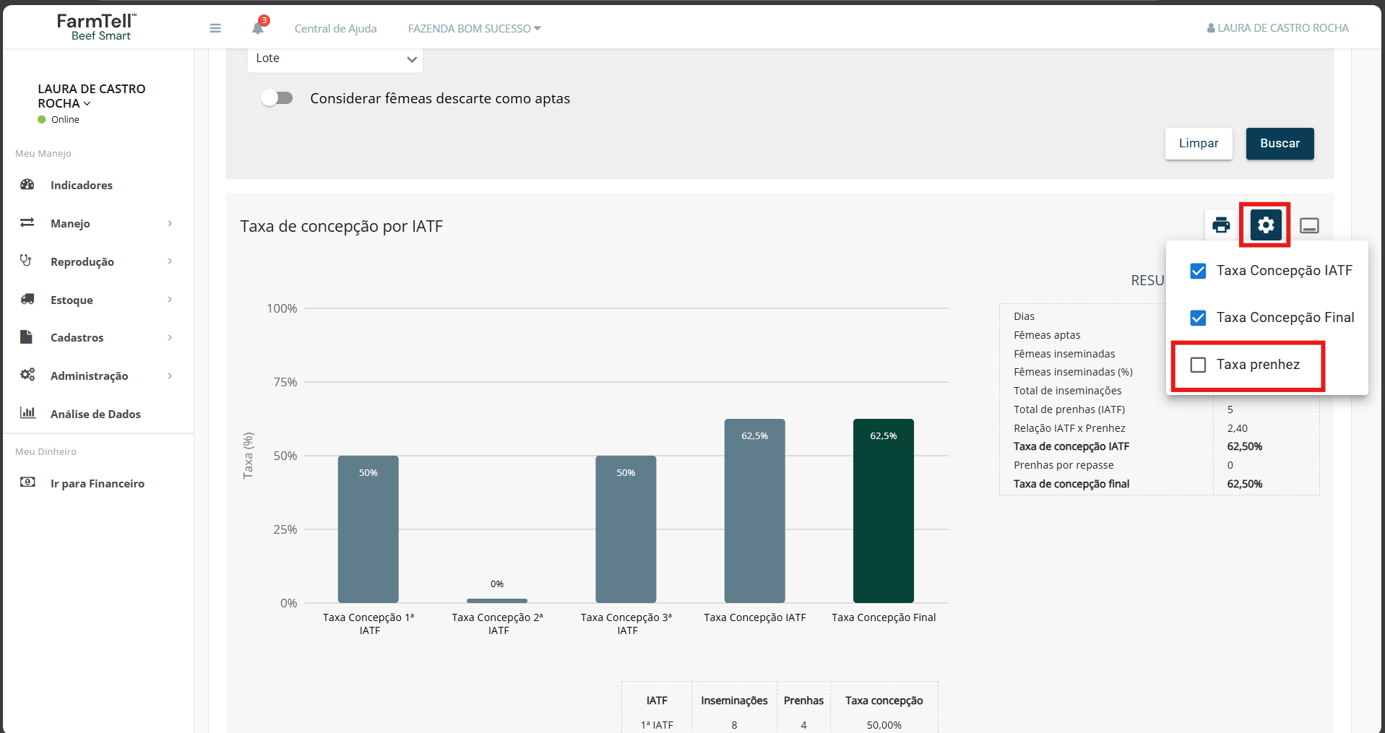Image resolution: width=1385 pixels, height=733 pixels.
Task: Expand the Reprodução sidebar menu
Action: [x=98, y=261]
